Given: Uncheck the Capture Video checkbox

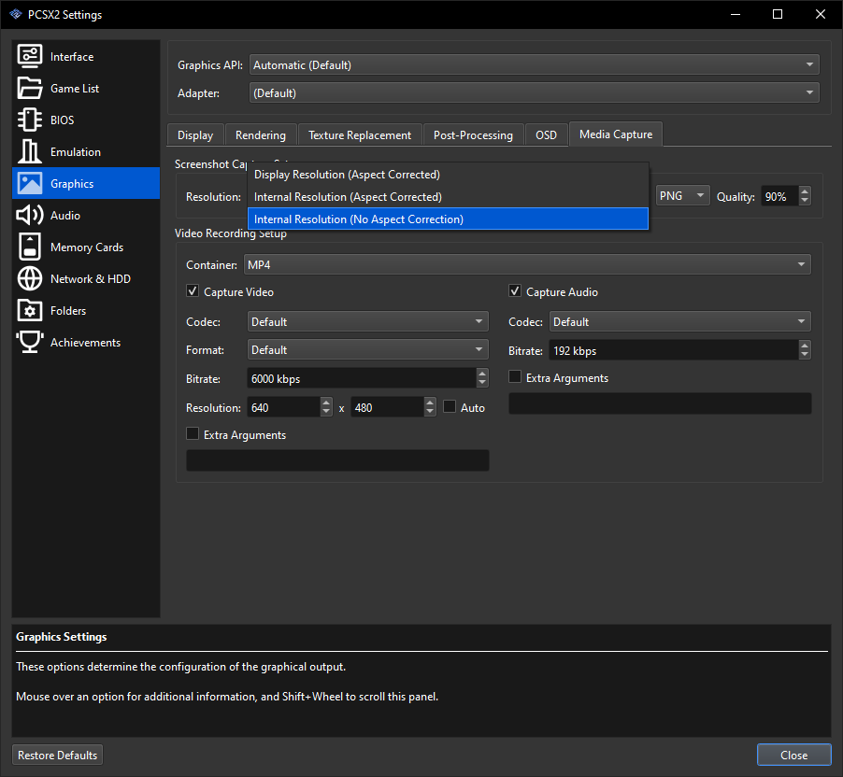Looking at the screenshot, I should point(193,291).
